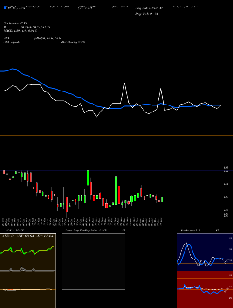Screen dimensions: 233x308
Task: Click the large green candle with the longest upper wick
Action: coord(88,178)
